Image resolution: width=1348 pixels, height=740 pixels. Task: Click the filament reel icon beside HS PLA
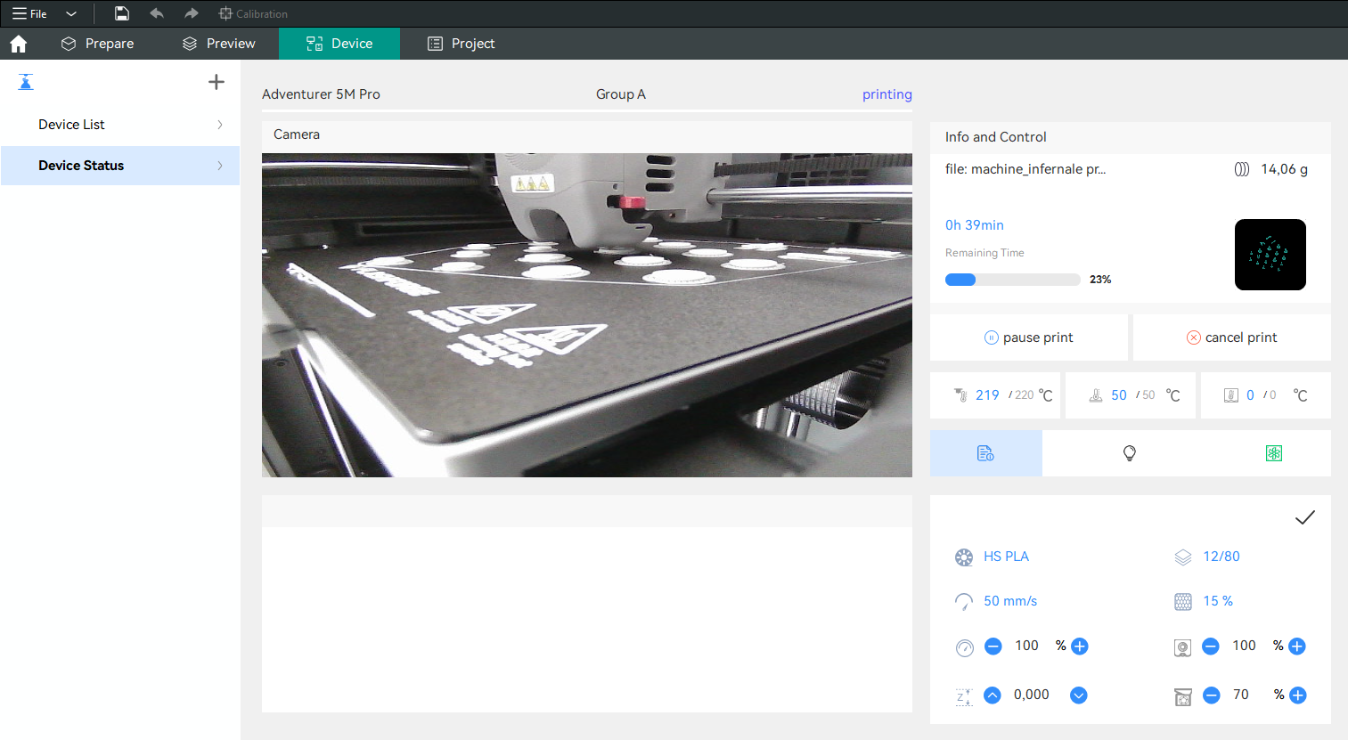(964, 557)
